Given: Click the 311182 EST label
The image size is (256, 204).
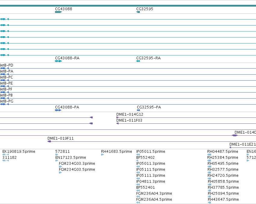Looking at the screenshot, I should pyautogui.click(x=9, y=158).
